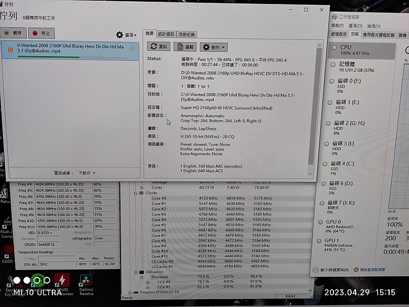Click the 編輯 edit button with document icon
The width and height of the screenshot is (409, 307).
tap(185, 47)
